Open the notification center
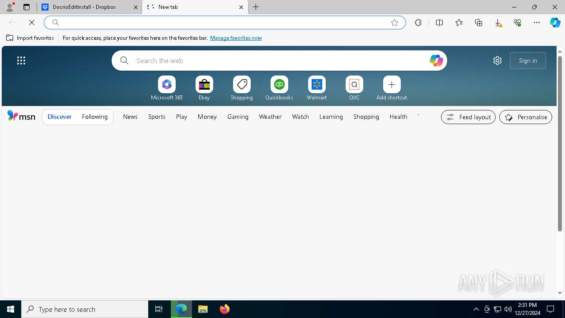This screenshot has width=565, height=318. pos(550,309)
